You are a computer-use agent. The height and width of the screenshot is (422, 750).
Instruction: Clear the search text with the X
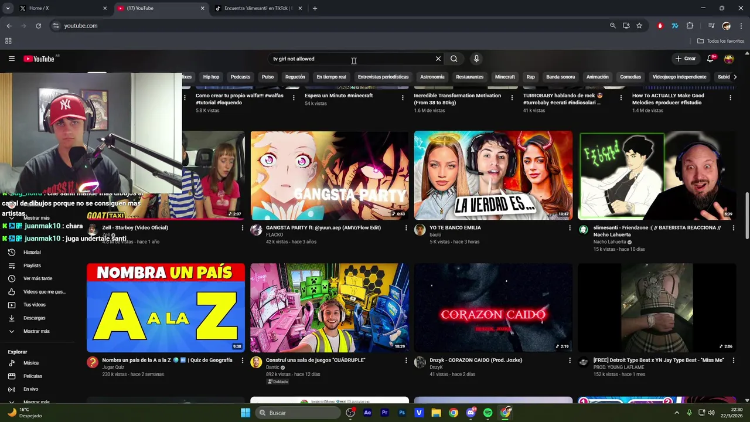click(x=438, y=59)
